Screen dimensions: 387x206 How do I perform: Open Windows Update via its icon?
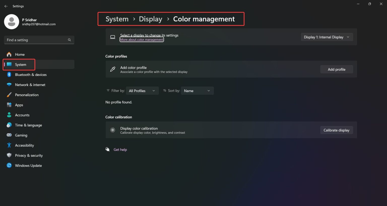(9, 165)
